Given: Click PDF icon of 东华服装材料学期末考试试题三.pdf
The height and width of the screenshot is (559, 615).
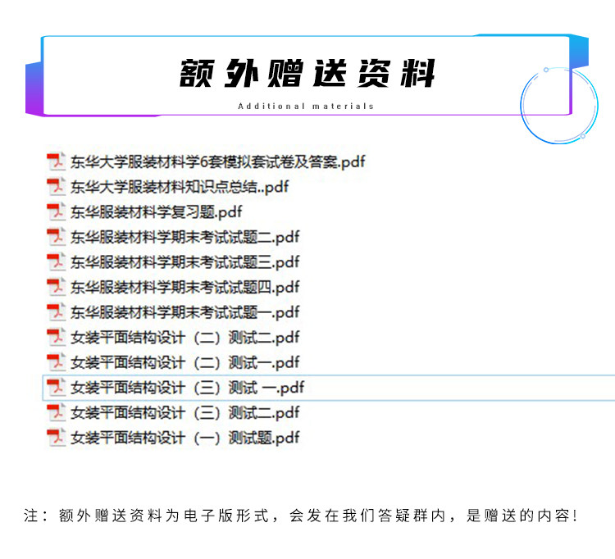Looking at the screenshot, I should point(56,261).
